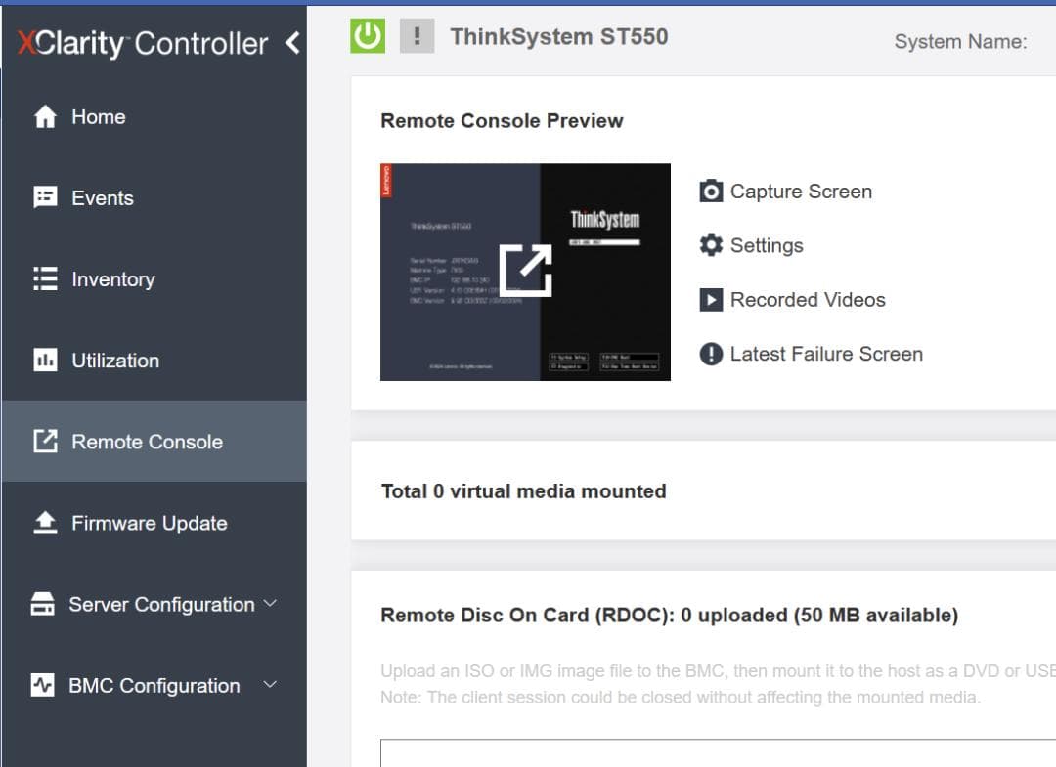Click the Capture Screen link
The height and width of the screenshot is (767, 1056).
point(800,192)
